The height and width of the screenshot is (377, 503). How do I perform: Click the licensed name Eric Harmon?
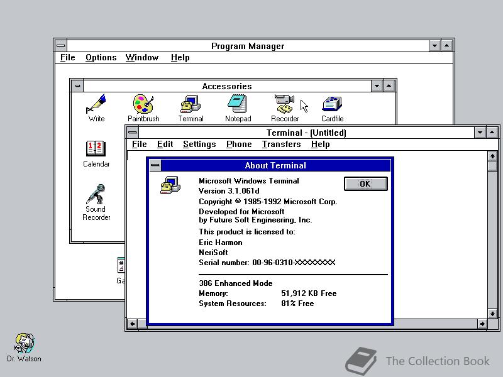(x=221, y=243)
